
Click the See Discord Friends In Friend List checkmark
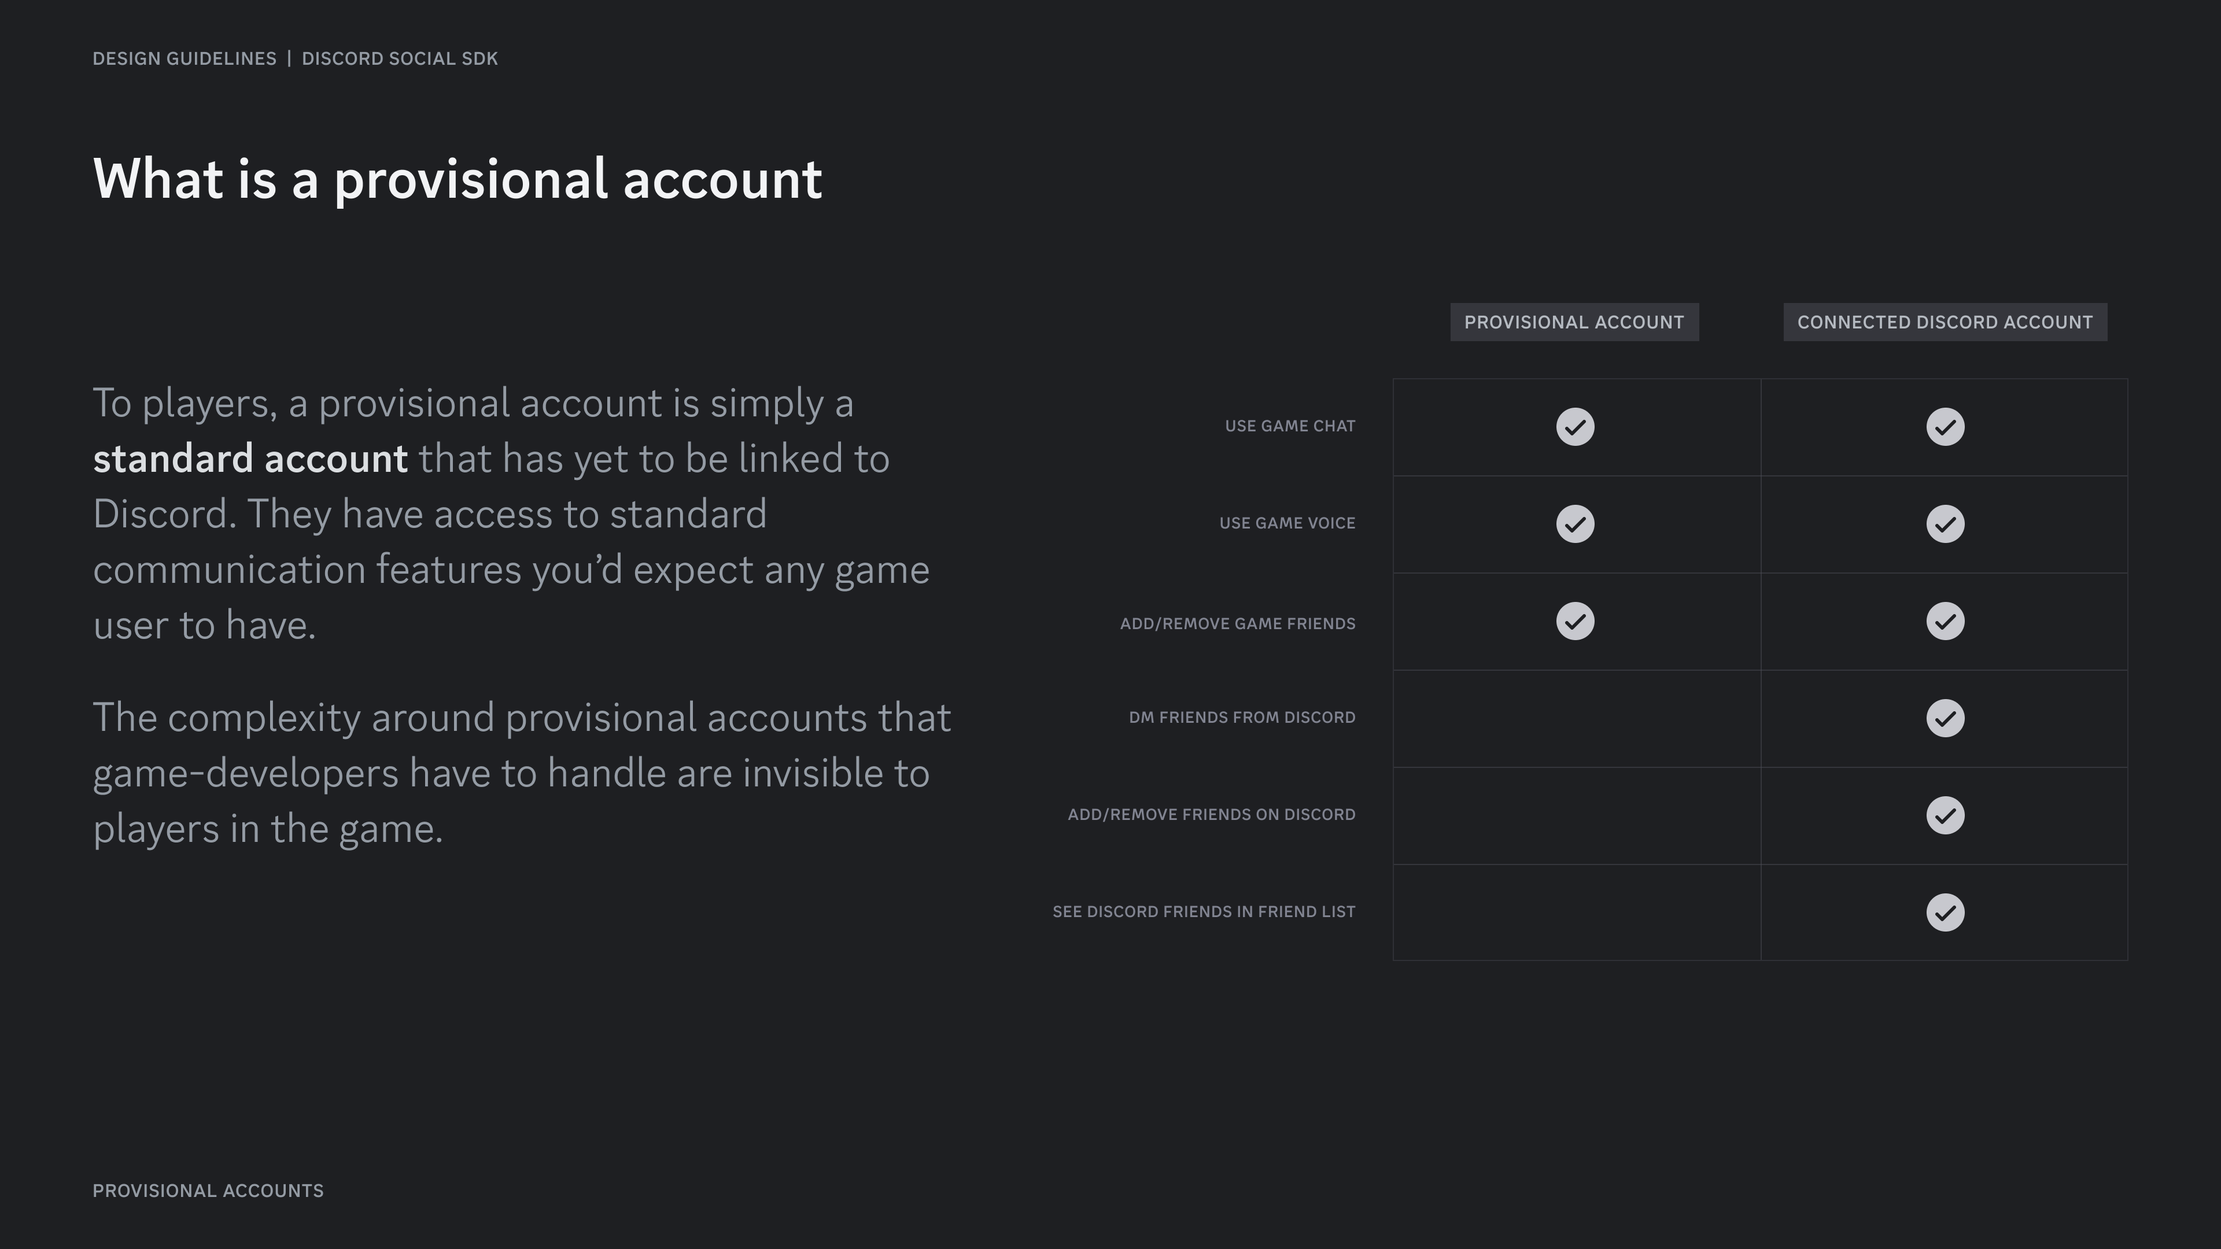tap(1944, 912)
